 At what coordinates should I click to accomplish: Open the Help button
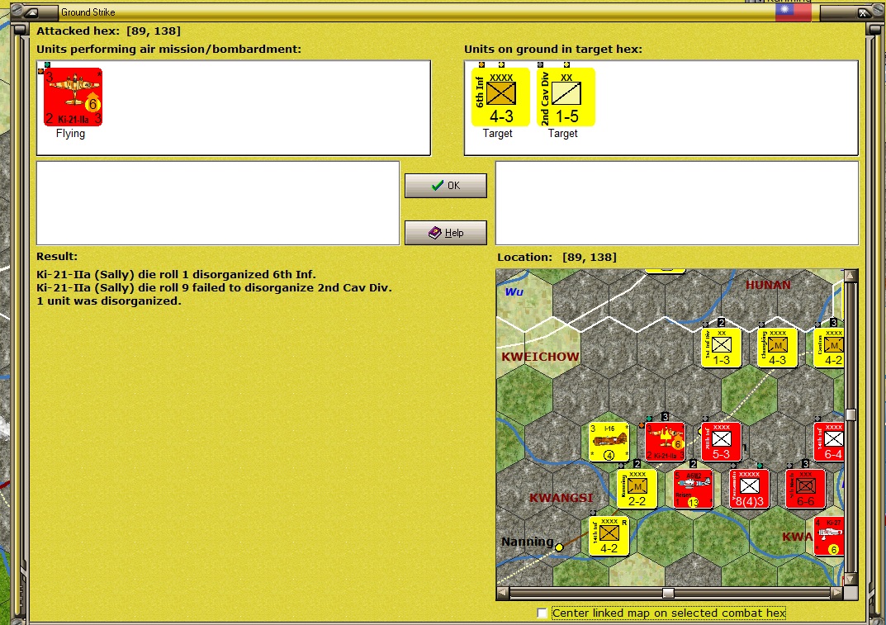pyautogui.click(x=445, y=232)
